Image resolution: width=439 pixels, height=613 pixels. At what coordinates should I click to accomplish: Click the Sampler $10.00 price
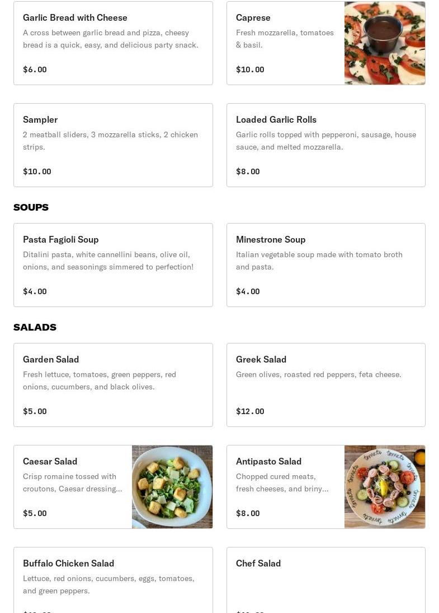[37, 171]
